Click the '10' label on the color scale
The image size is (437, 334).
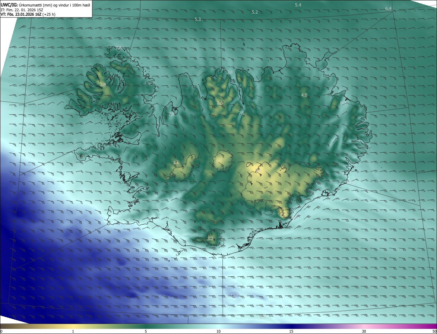[218, 331]
